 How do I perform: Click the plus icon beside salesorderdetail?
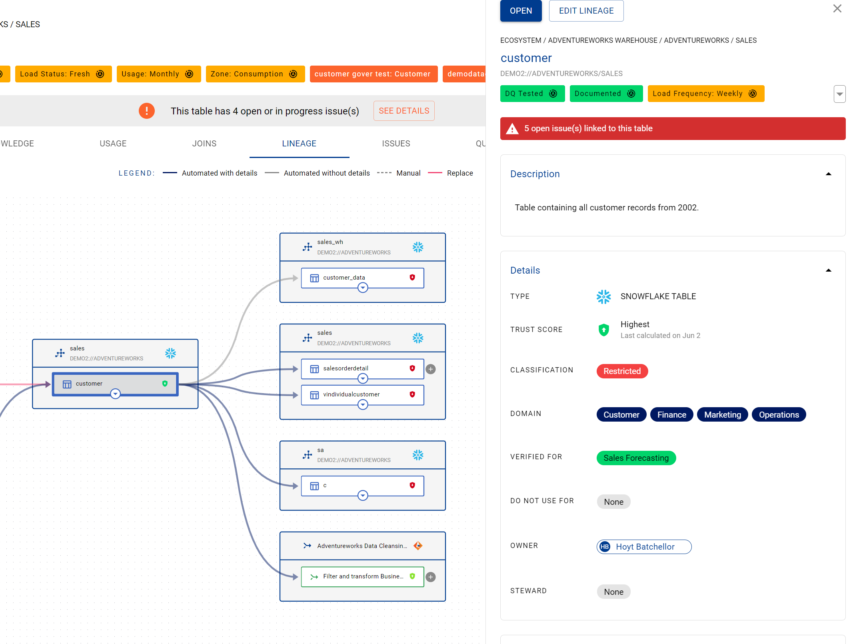(431, 369)
